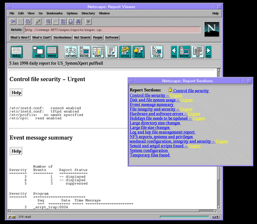Open the 'sendmail configuration, integrity and security' link
This screenshot has width=257, height=224.
click(x=179, y=141)
